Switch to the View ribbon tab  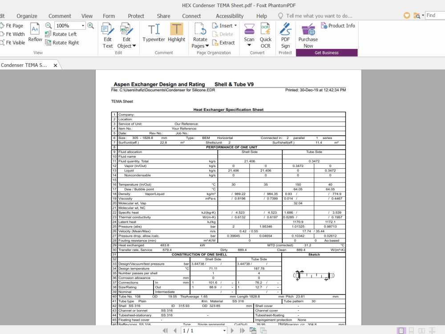click(87, 16)
